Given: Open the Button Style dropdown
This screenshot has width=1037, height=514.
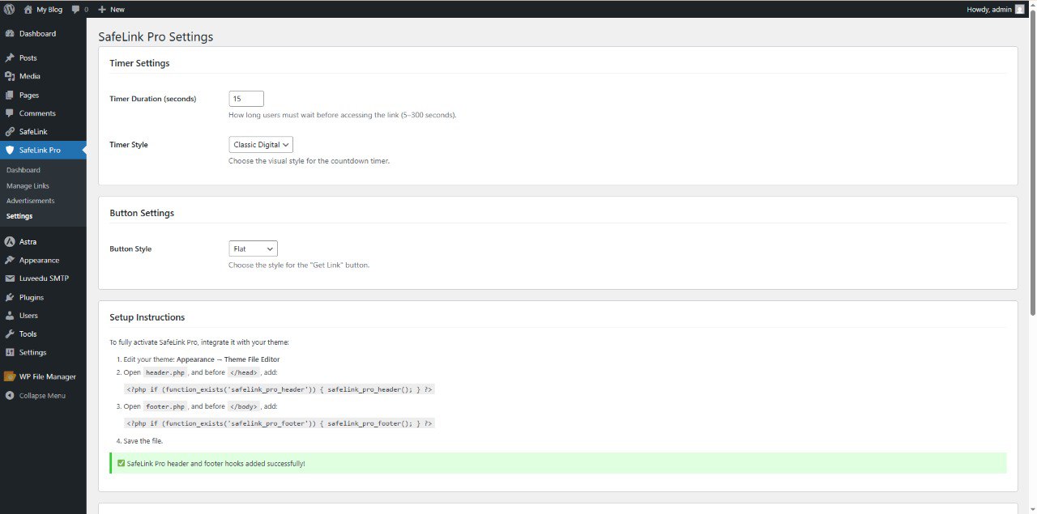Looking at the screenshot, I should click(x=253, y=249).
